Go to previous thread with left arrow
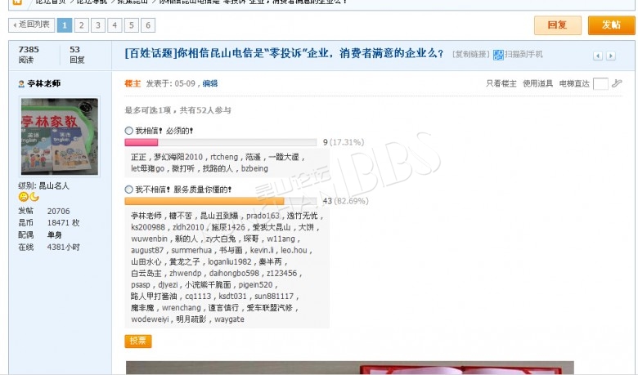The width and height of the screenshot is (638, 375). pos(599,56)
